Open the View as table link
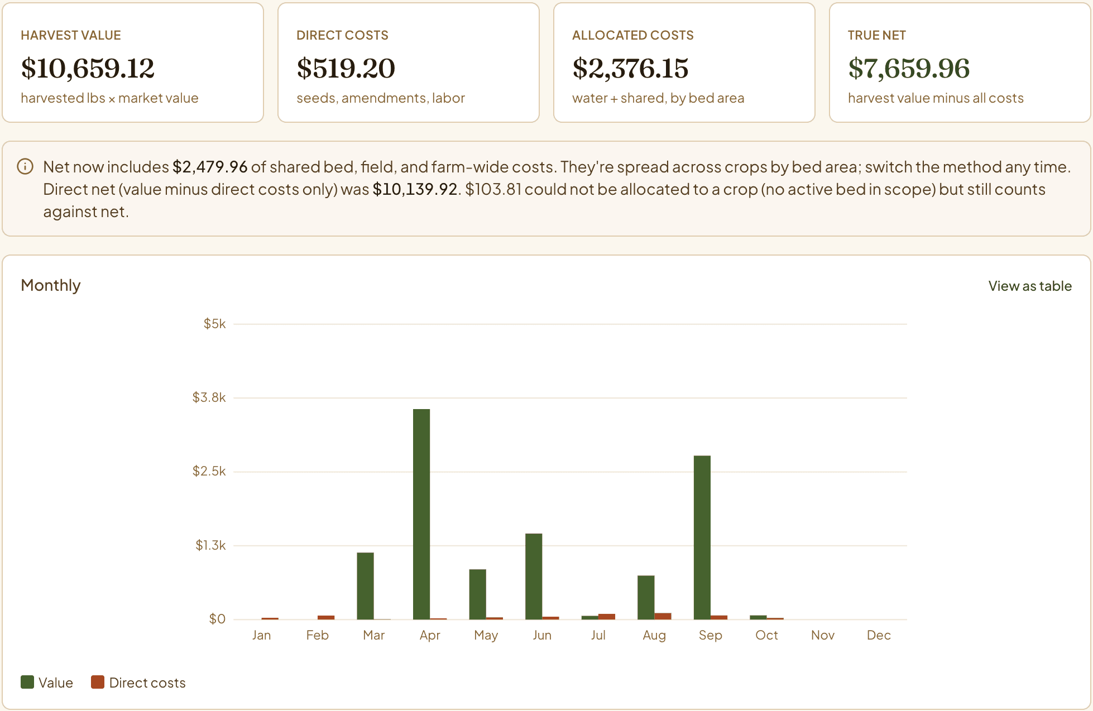The height and width of the screenshot is (711, 1093). (1030, 286)
